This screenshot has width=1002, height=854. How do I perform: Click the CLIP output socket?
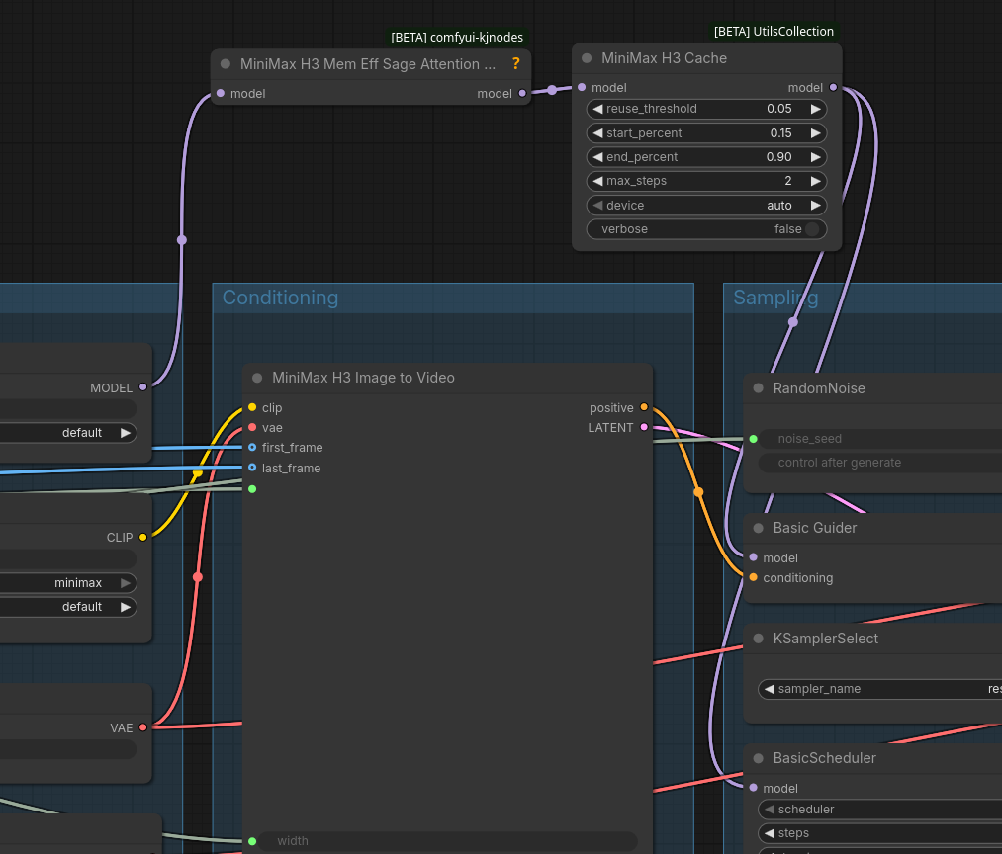(x=143, y=537)
